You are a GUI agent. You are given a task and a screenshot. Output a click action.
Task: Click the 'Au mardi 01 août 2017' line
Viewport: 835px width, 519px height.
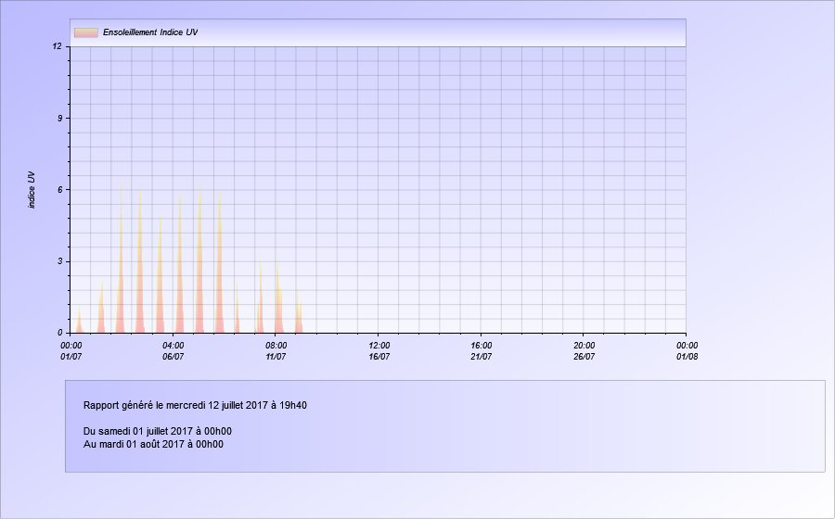click(x=153, y=444)
